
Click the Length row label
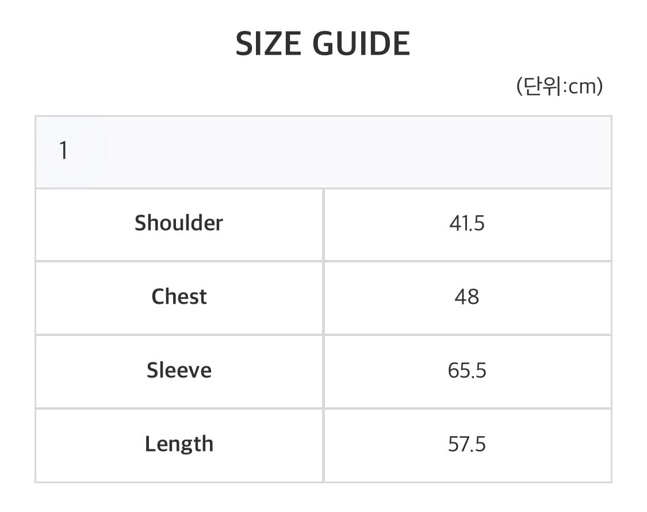[x=179, y=444]
